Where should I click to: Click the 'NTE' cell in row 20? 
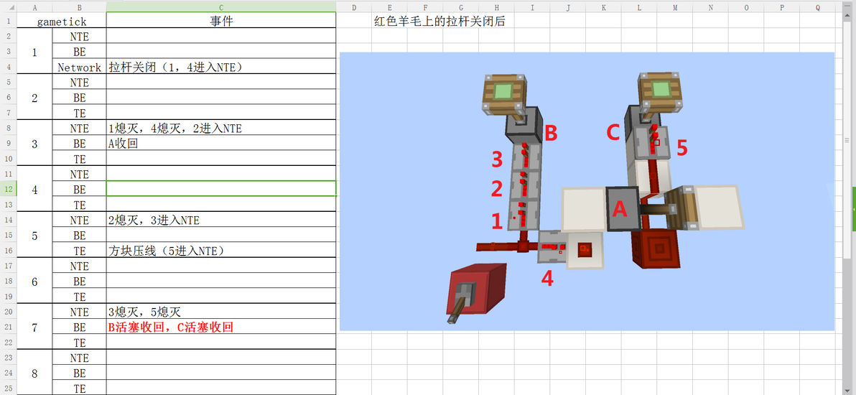(79, 312)
